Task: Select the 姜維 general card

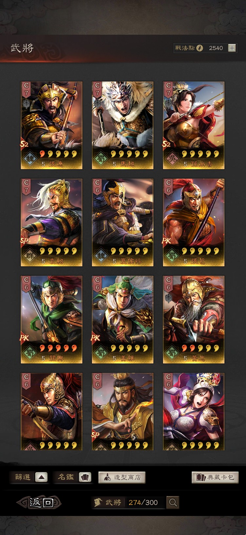Action: pyautogui.click(x=123, y=320)
